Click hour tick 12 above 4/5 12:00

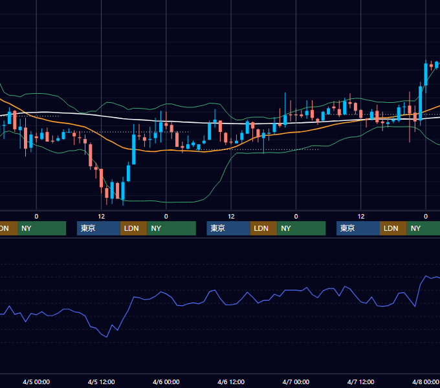(x=102, y=217)
